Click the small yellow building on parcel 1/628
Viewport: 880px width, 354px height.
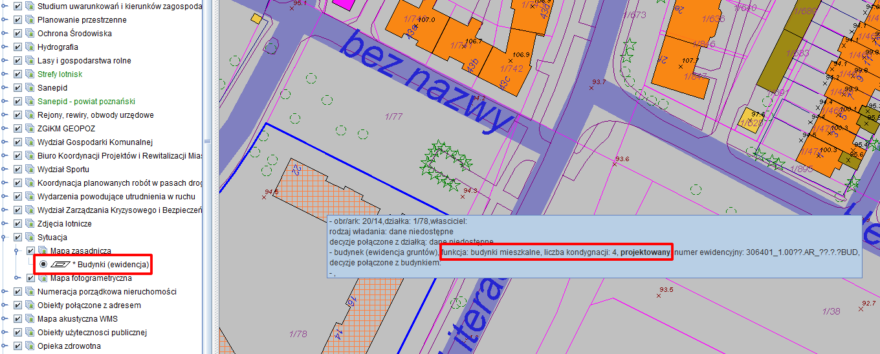point(750,121)
